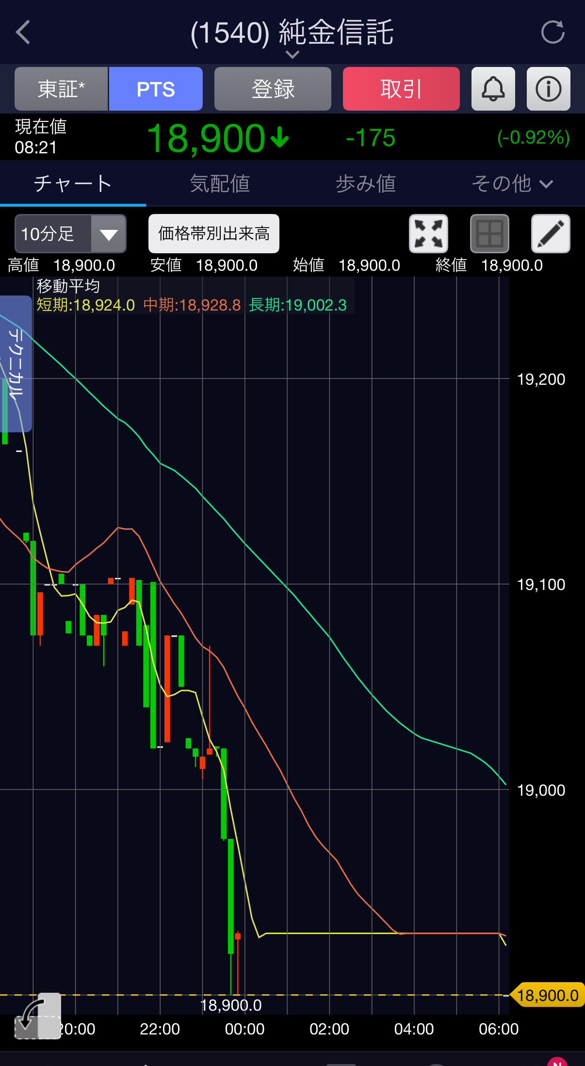Viewport: 585px width, 1066px height.
Task: Expand the stock name chevron
Action: click(x=292, y=55)
